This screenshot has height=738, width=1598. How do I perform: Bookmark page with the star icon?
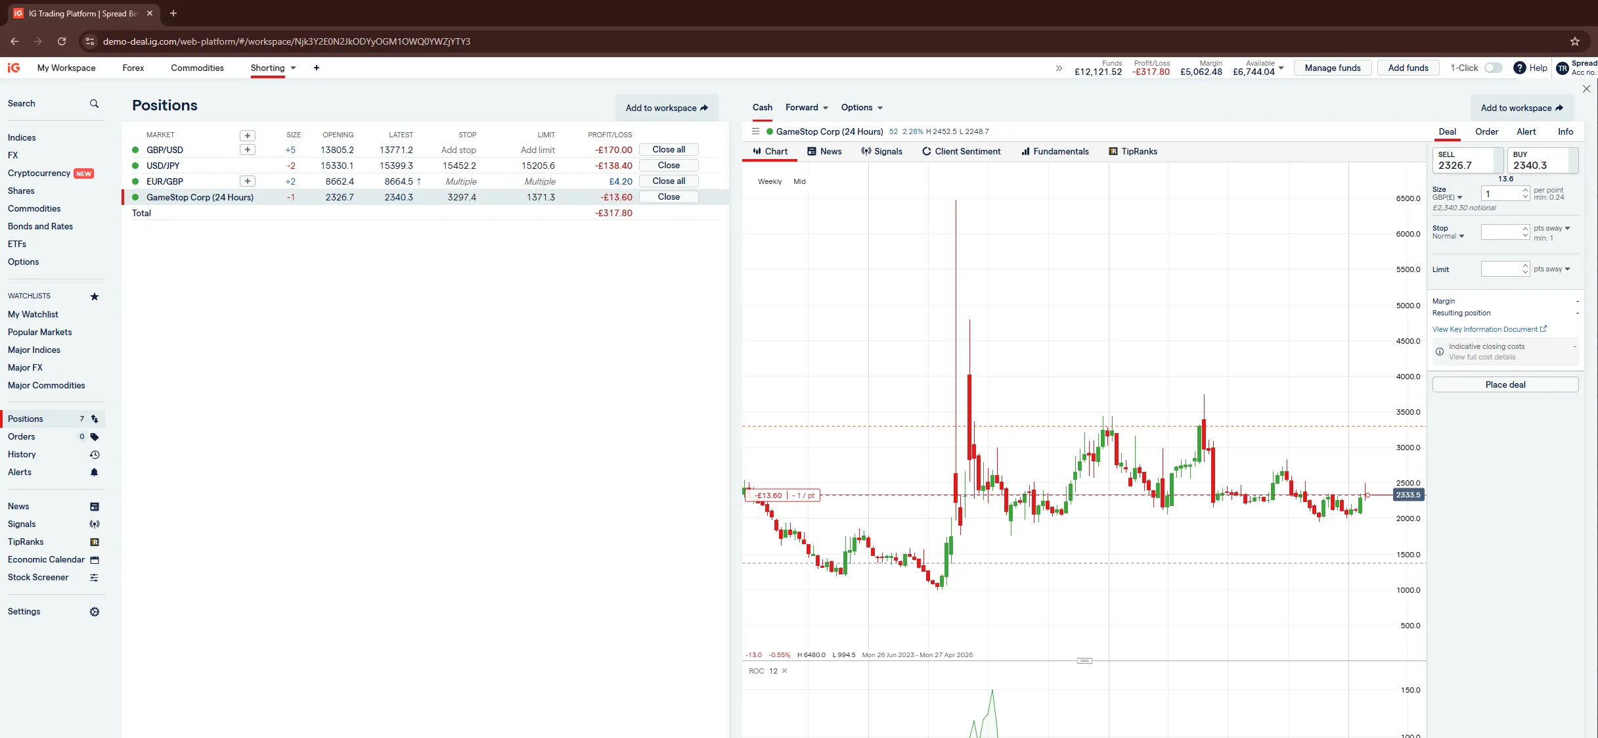pyautogui.click(x=1574, y=41)
